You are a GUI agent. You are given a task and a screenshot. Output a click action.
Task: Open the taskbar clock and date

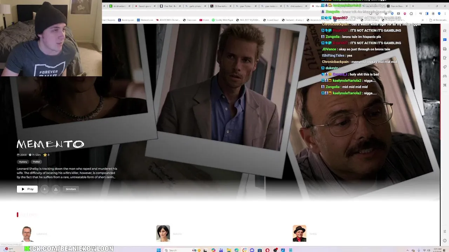437,250
